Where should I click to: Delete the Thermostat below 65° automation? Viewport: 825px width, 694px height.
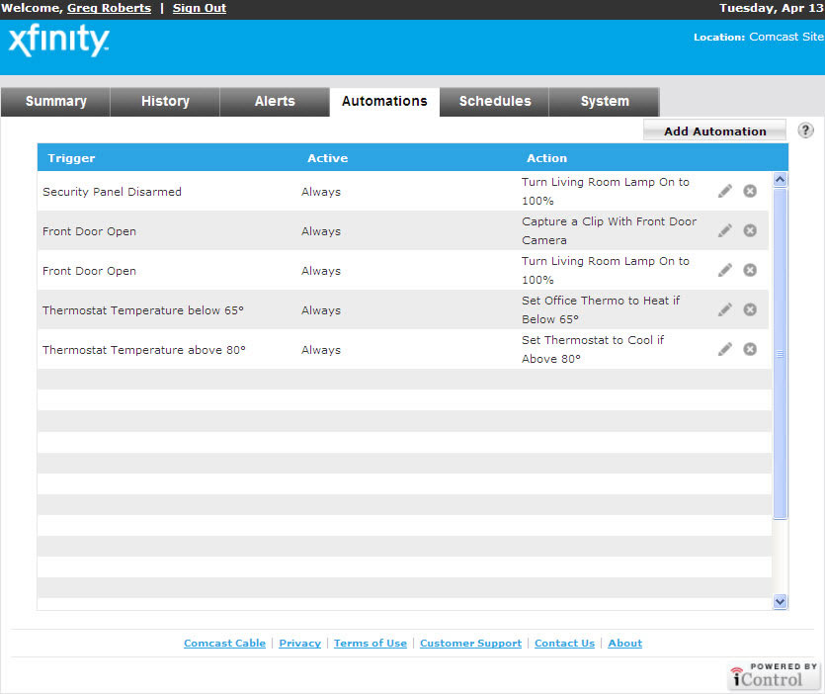[750, 309]
